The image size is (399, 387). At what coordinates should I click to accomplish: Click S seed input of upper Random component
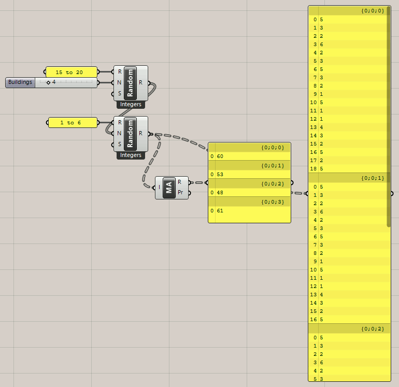click(119, 93)
